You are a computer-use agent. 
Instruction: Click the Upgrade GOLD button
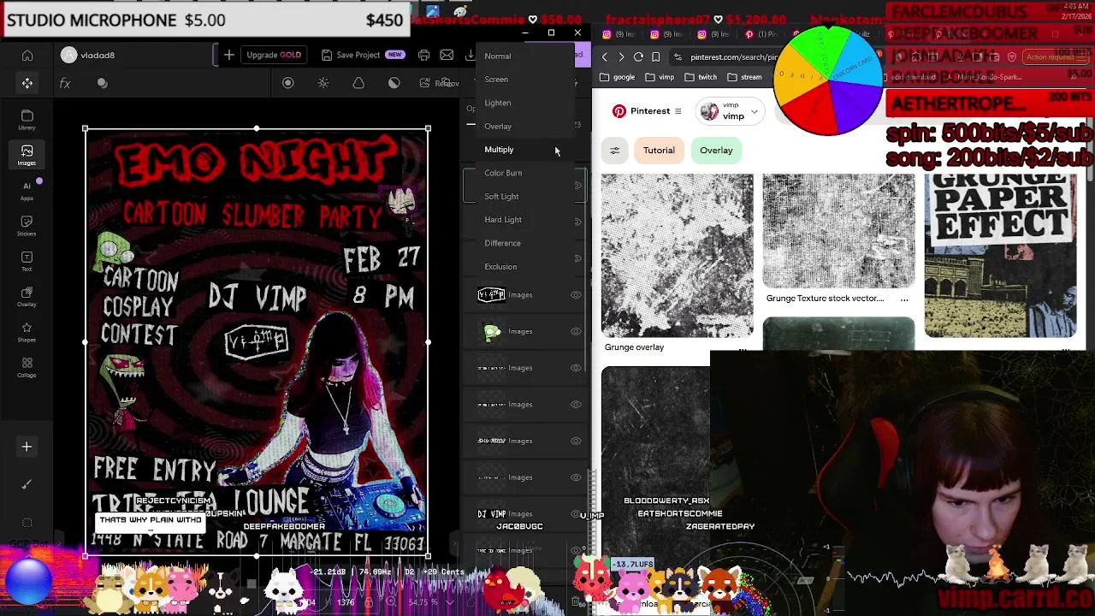(274, 55)
